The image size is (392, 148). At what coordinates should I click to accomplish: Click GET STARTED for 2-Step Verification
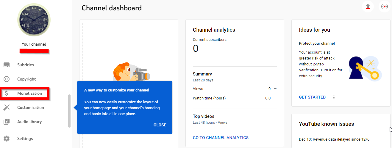[x=312, y=97]
